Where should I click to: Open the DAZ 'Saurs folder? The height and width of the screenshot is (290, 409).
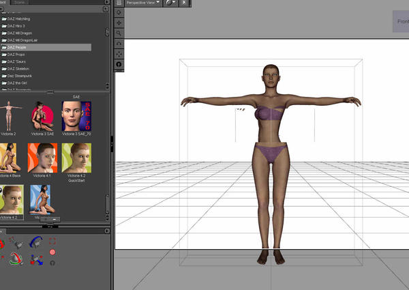pyautogui.click(x=14, y=61)
